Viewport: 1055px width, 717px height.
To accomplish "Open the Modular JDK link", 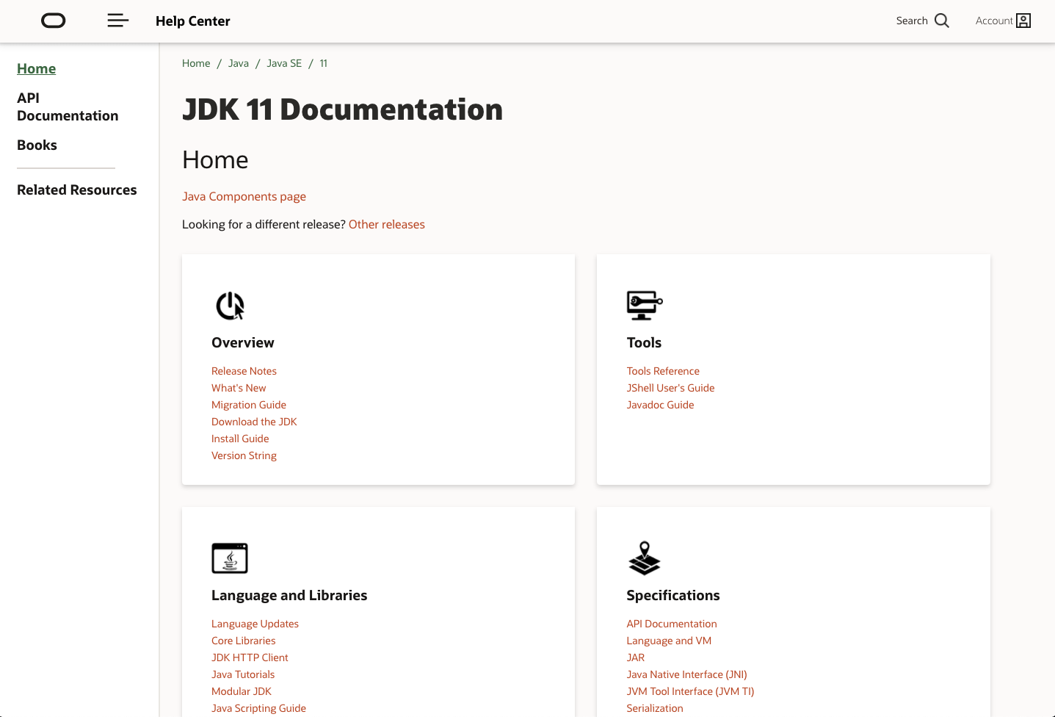I will coord(242,691).
